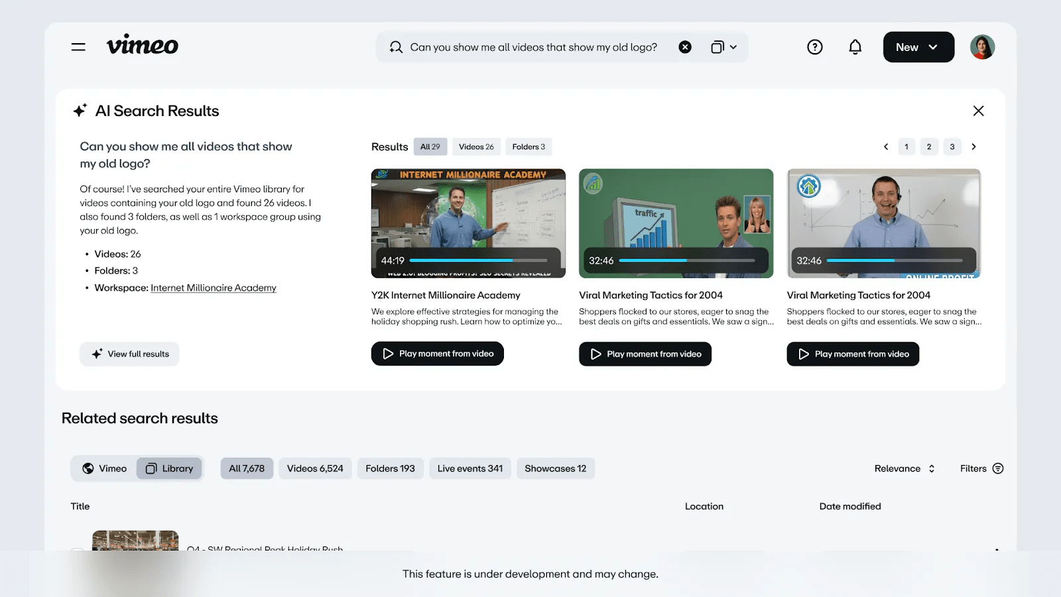Select the globe icon on the Vimeo chip
This screenshot has height=597, width=1061.
88,468
